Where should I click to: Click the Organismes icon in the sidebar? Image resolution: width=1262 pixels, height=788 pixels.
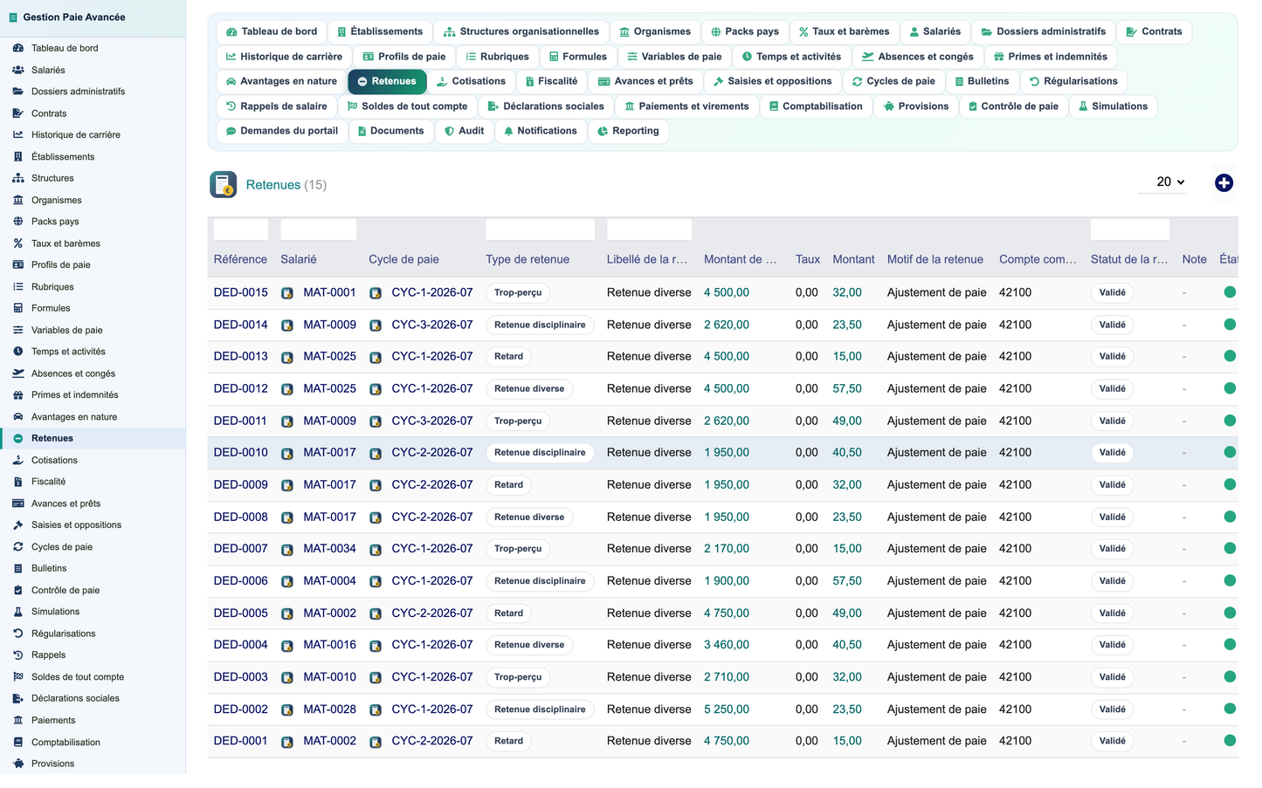[x=18, y=200]
